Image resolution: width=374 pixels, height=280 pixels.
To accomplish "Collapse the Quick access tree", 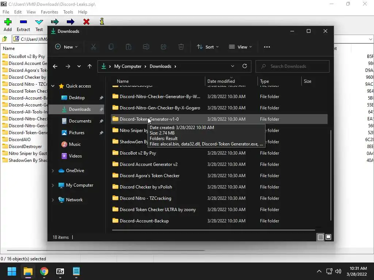I will pos(53,86).
